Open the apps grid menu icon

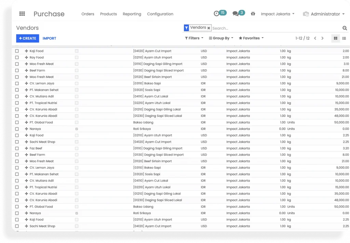tap(22, 14)
